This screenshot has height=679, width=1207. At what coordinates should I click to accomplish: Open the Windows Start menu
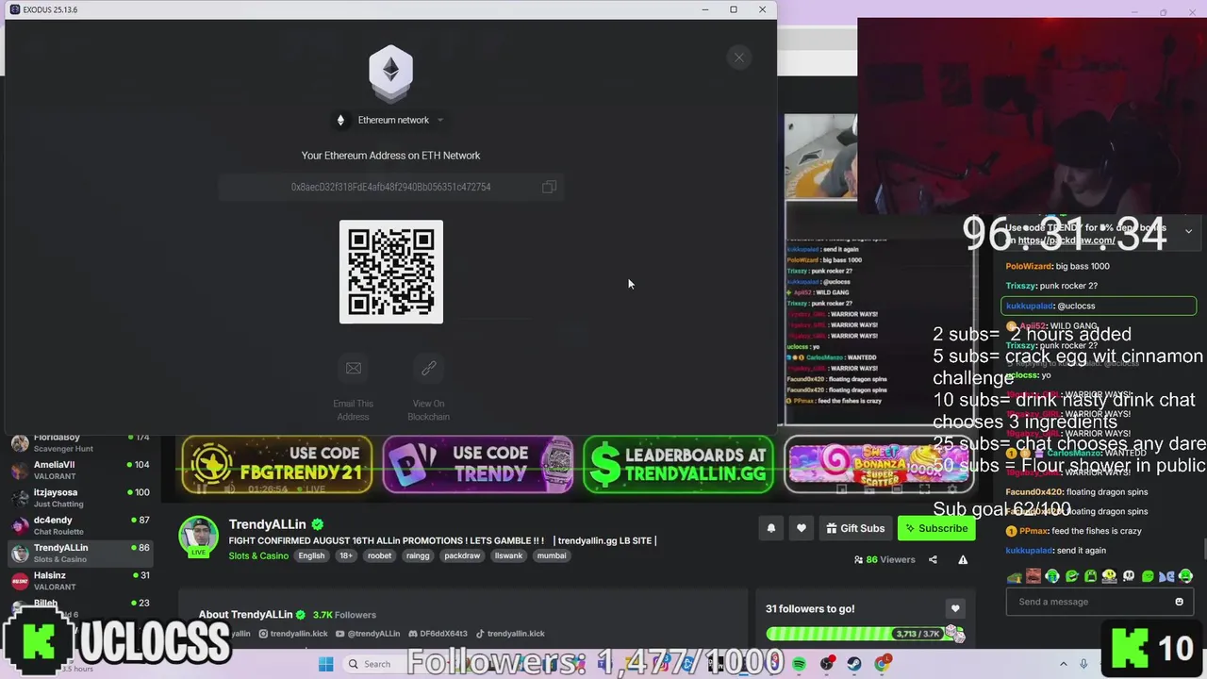coord(325,664)
